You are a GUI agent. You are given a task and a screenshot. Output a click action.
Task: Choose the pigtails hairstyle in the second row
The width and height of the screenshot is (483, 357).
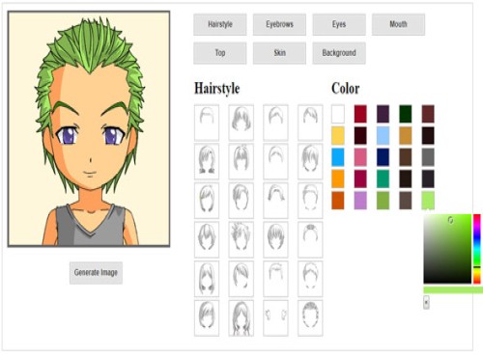coord(207,161)
